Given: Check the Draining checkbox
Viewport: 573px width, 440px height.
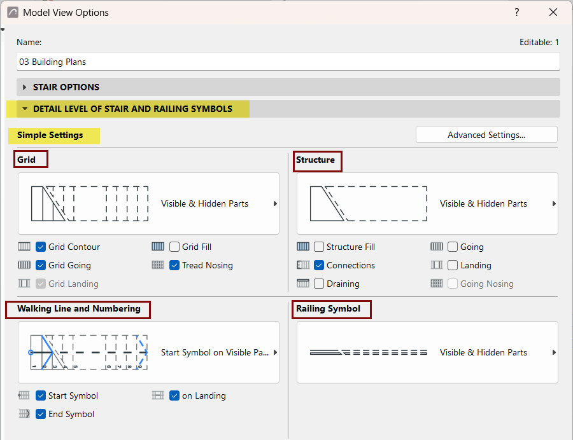Looking at the screenshot, I should [319, 284].
